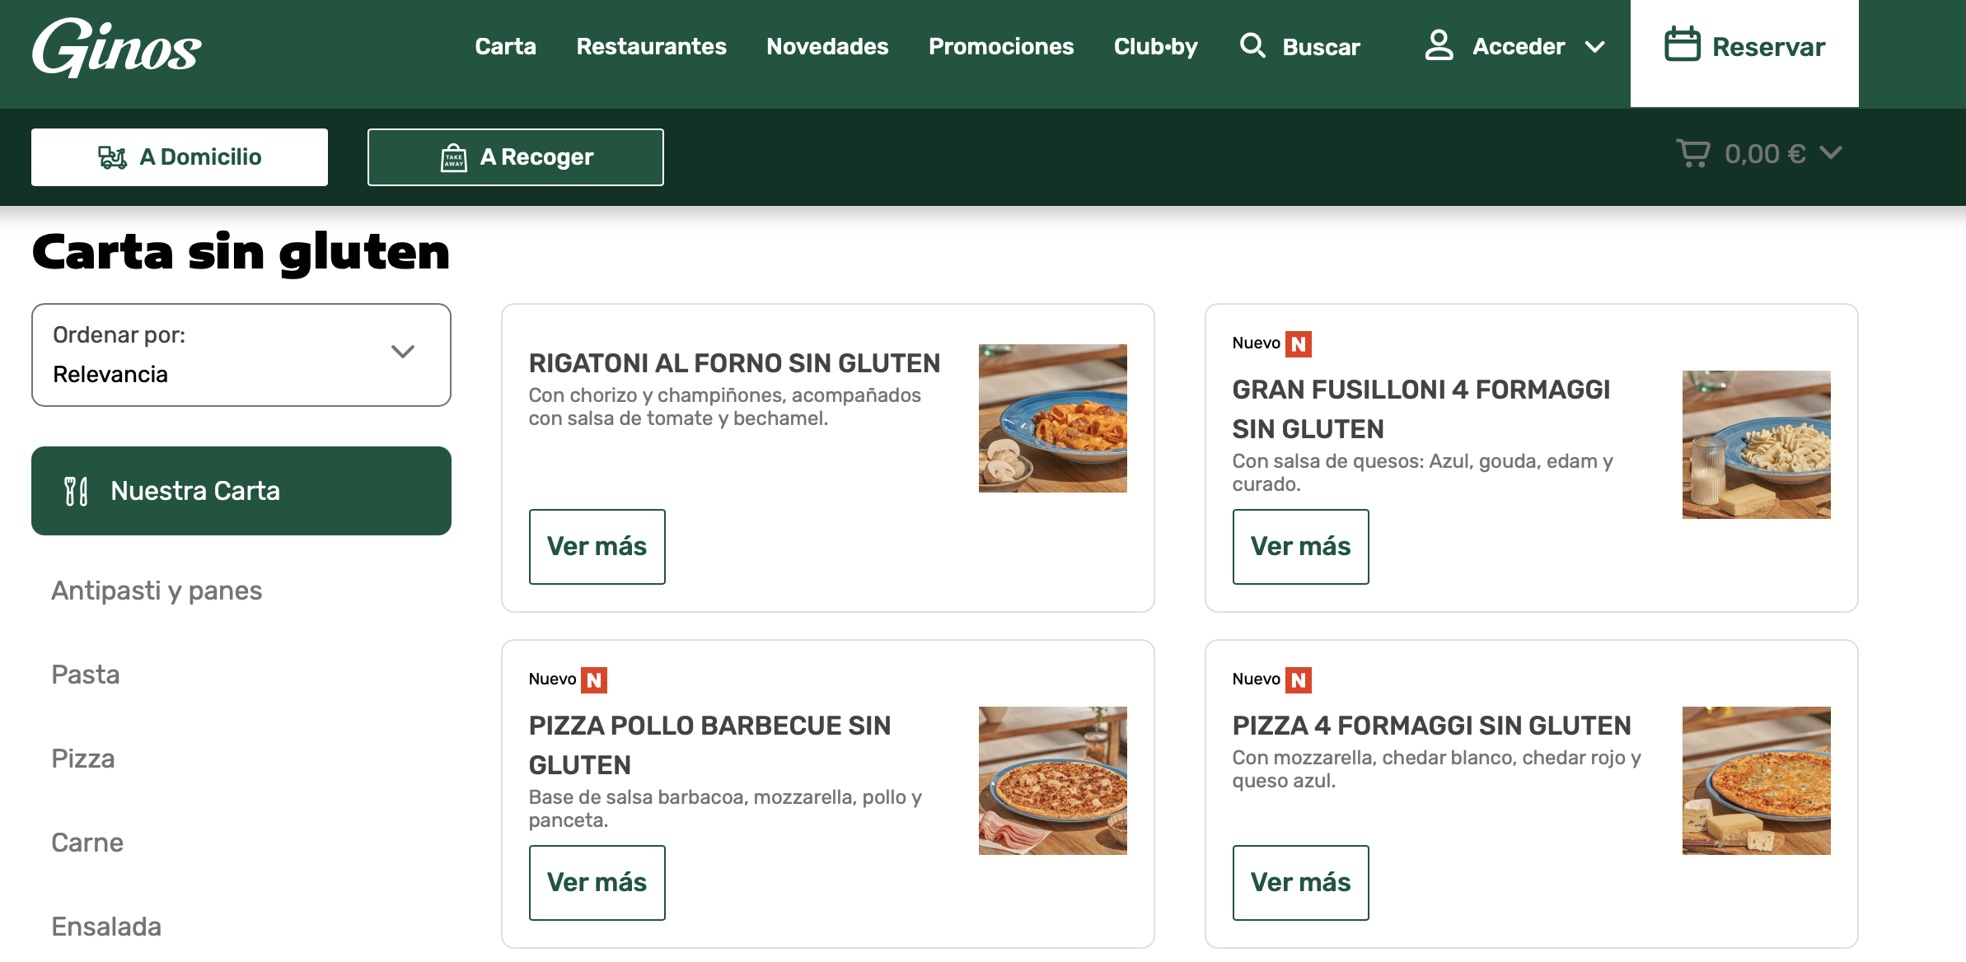
Task: Click the take away bag icon
Action: click(x=454, y=157)
